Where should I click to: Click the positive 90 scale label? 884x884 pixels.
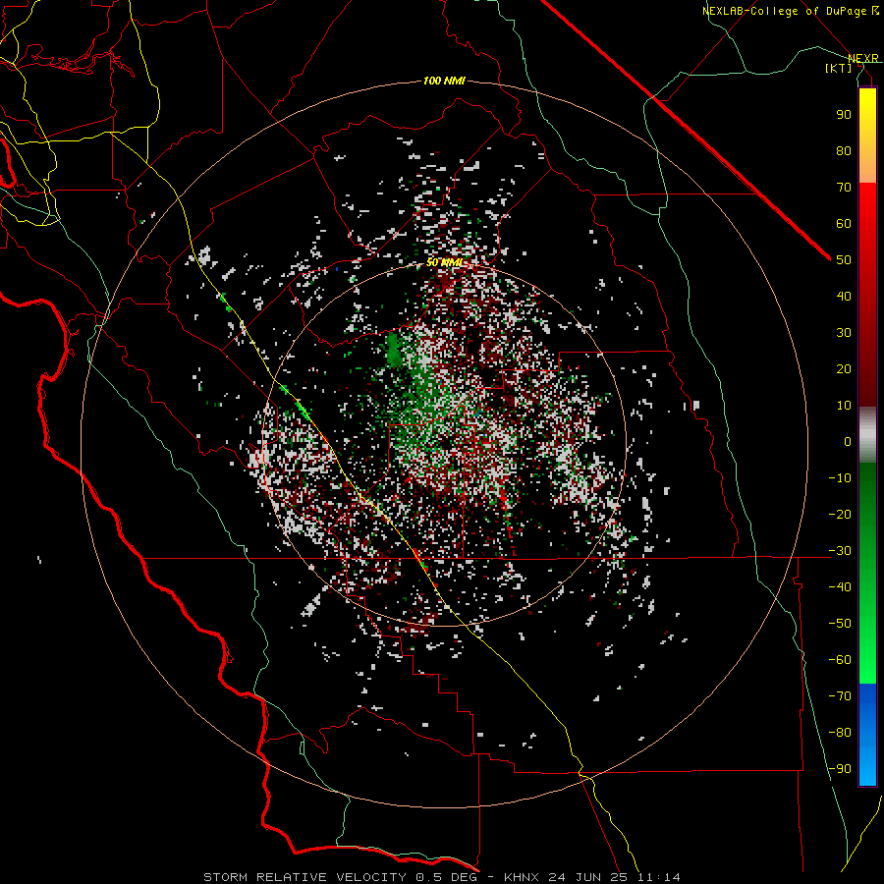[x=844, y=115]
